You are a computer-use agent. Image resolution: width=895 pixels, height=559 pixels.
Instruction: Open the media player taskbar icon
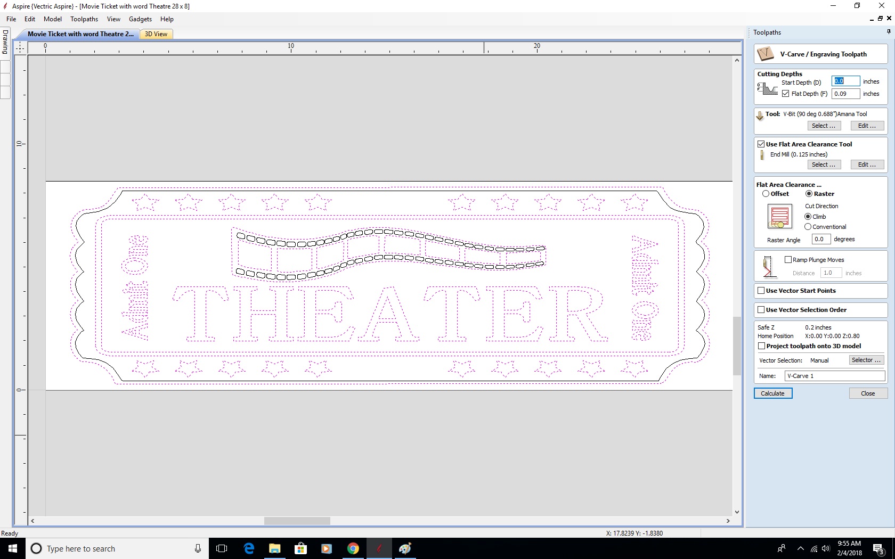pos(327,548)
